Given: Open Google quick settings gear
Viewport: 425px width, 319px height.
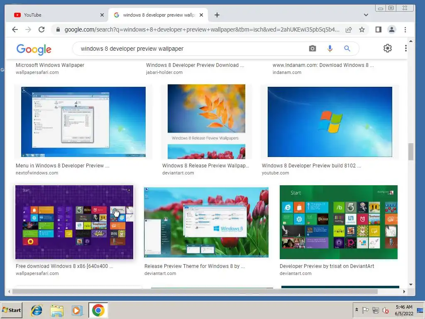Looking at the screenshot, I should pyautogui.click(x=388, y=48).
